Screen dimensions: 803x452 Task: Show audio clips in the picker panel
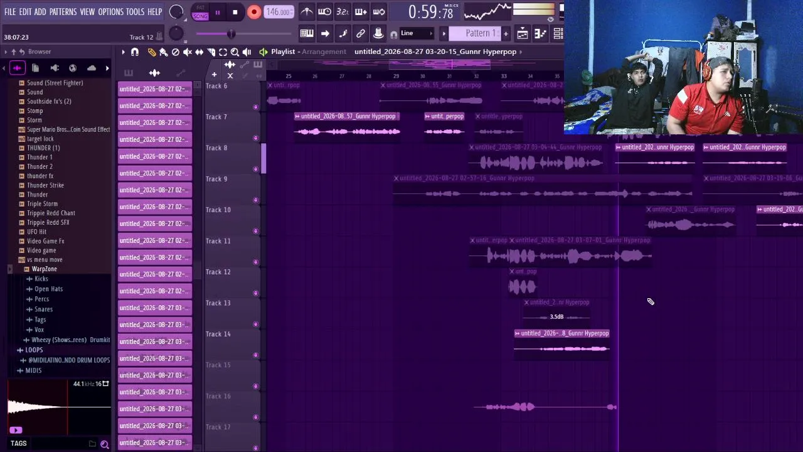(x=154, y=73)
